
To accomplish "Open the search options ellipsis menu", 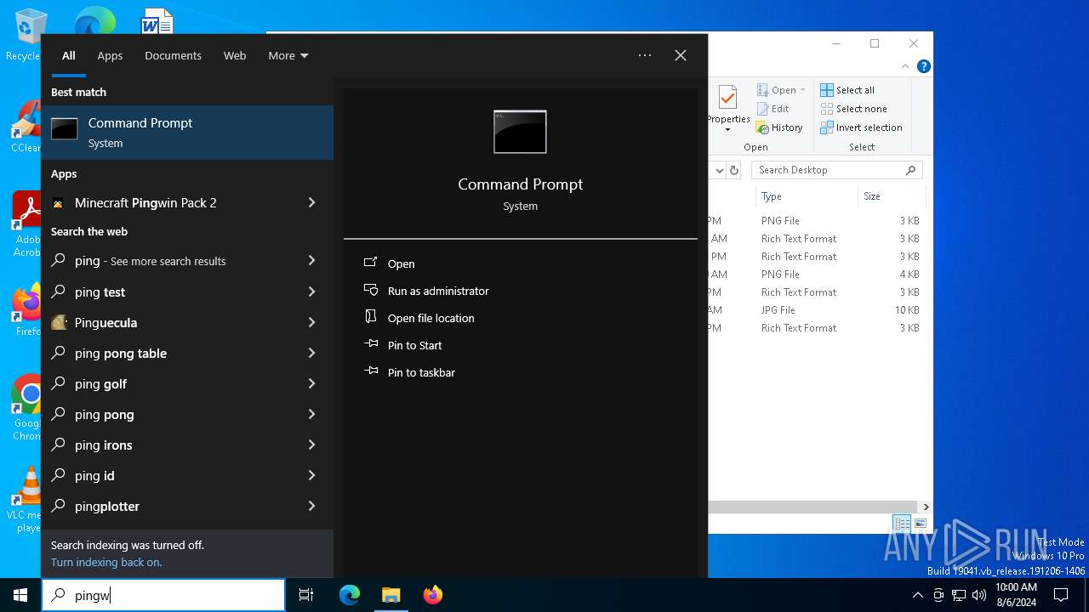I will pos(645,55).
